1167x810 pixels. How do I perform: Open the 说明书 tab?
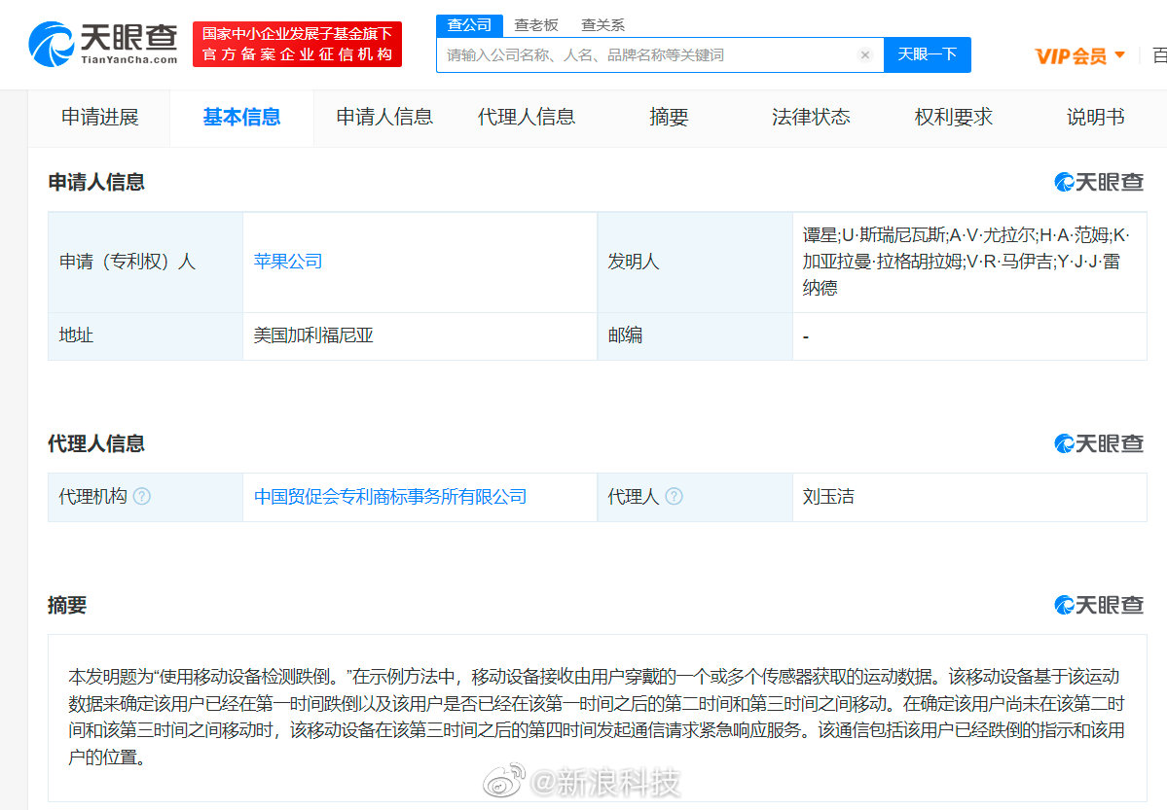(1095, 118)
